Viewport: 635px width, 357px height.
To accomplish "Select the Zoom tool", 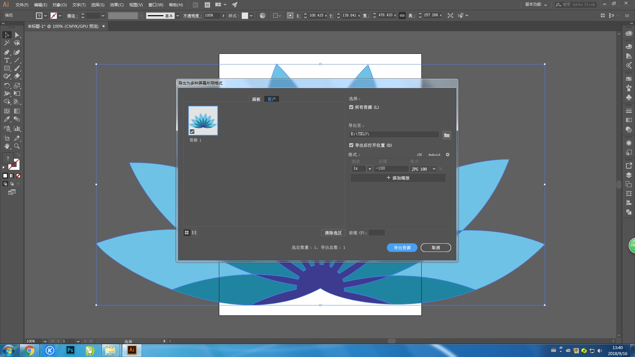I will tap(17, 146).
